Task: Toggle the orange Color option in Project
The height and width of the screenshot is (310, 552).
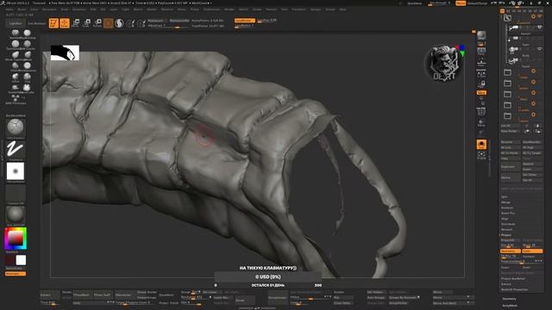Action: pyautogui.click(x=532, y=251)
